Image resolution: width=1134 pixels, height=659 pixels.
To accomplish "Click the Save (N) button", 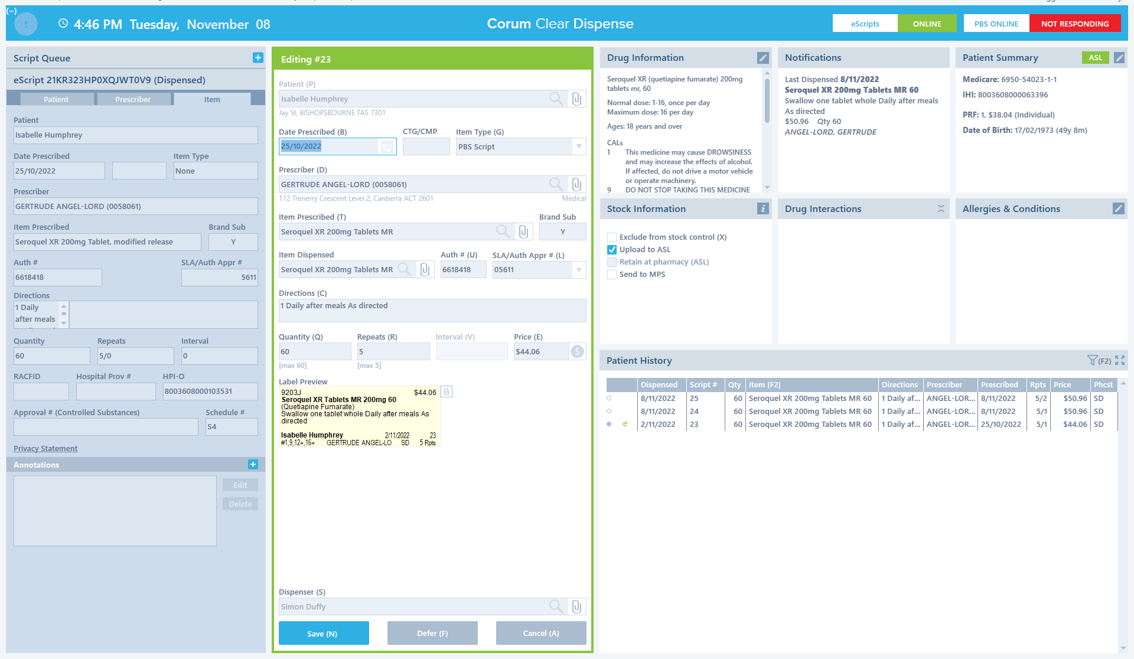I will (324, 633).
